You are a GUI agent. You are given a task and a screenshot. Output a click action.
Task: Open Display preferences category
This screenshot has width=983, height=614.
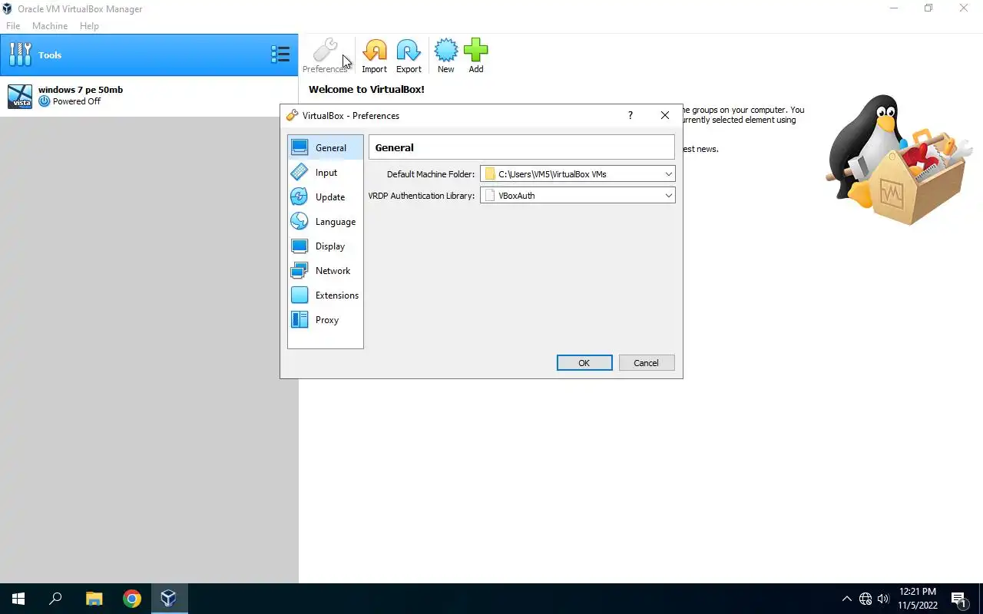click(326, 246)
